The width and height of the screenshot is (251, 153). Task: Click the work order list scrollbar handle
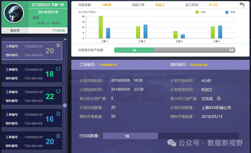point(65,105)
